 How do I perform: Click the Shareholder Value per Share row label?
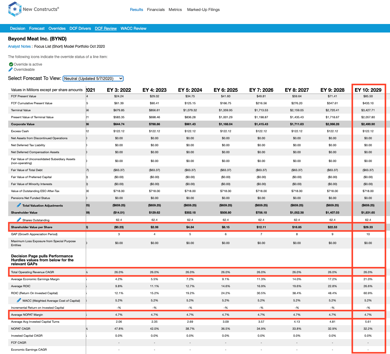[x=32, y=227]
